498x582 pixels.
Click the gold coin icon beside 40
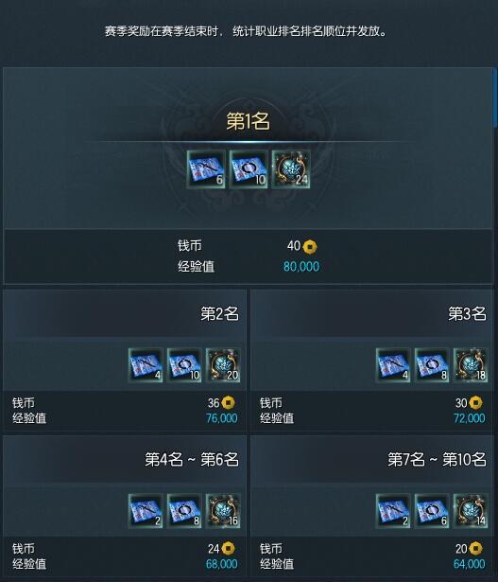(x=310, y=247)
